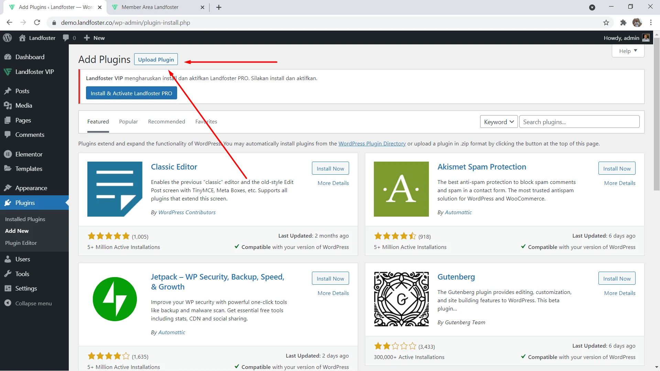Click the Dashboard sidebar icon
660x371 pixels.
click(x=8, y=57)
